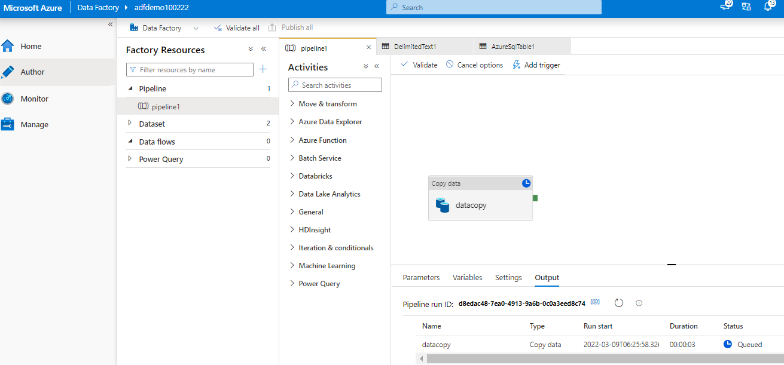Screen dimensions: 784x365
Task: Expand the Move & transform activities group
Action: click(292, 103)
